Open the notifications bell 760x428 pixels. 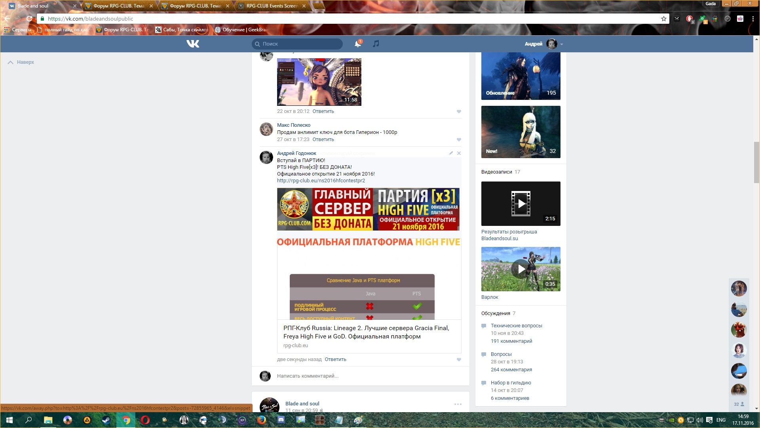(358, 44)
